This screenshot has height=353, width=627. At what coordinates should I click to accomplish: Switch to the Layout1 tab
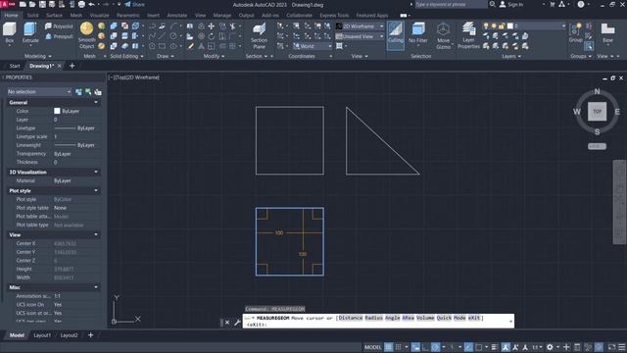[42, 335]
